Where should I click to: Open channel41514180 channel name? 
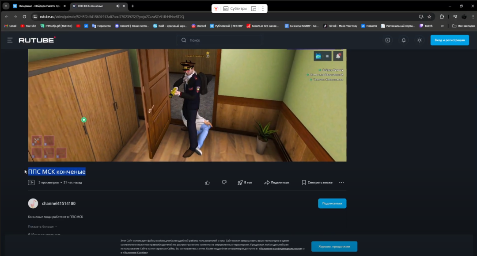point(59,203)
